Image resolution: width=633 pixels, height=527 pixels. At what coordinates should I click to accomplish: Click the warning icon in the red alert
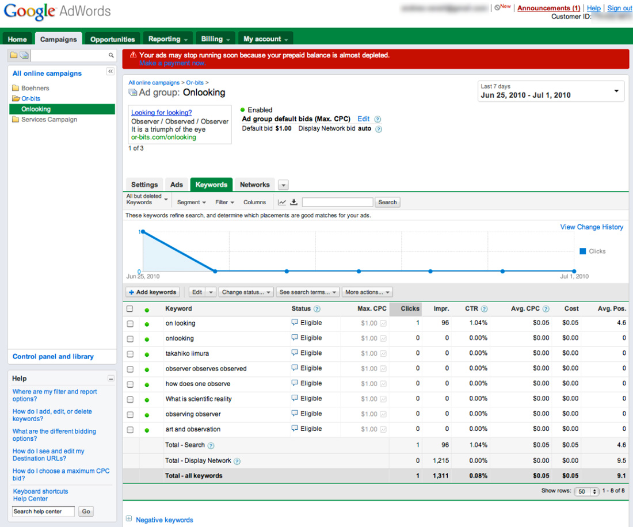click(x=133, y=55)
